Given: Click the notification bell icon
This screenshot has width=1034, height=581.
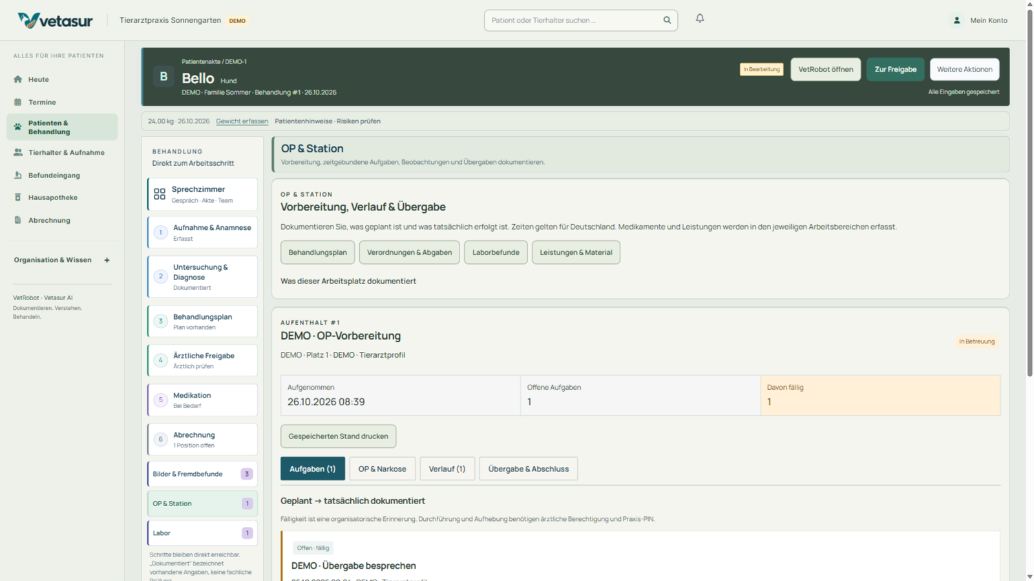Looking at the screenshot, I should tap(700, 19).
